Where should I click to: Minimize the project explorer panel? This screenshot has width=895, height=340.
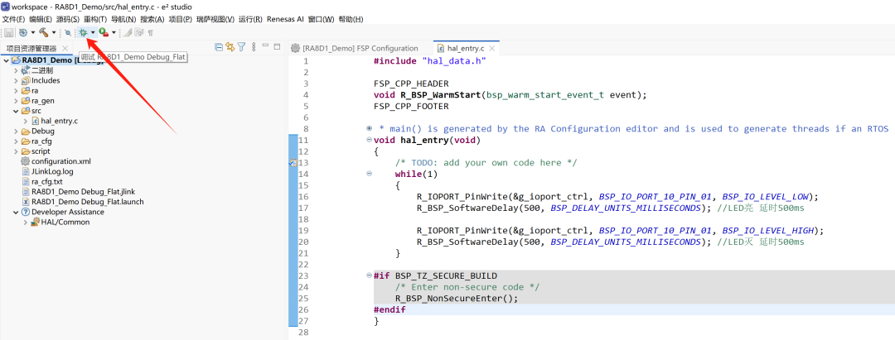click(266, 46)
